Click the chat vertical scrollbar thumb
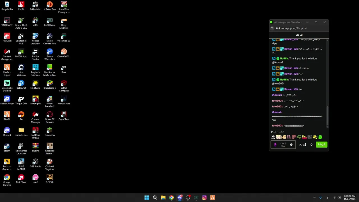 coord(327,115)
